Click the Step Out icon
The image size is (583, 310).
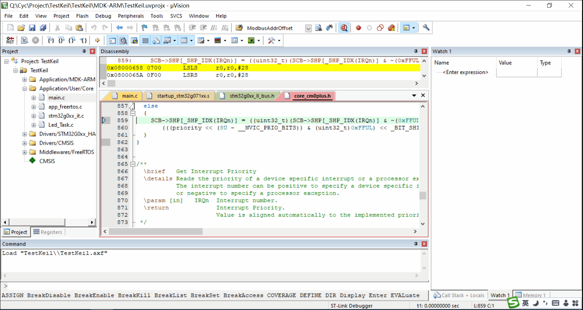click(x=72, y=40)
